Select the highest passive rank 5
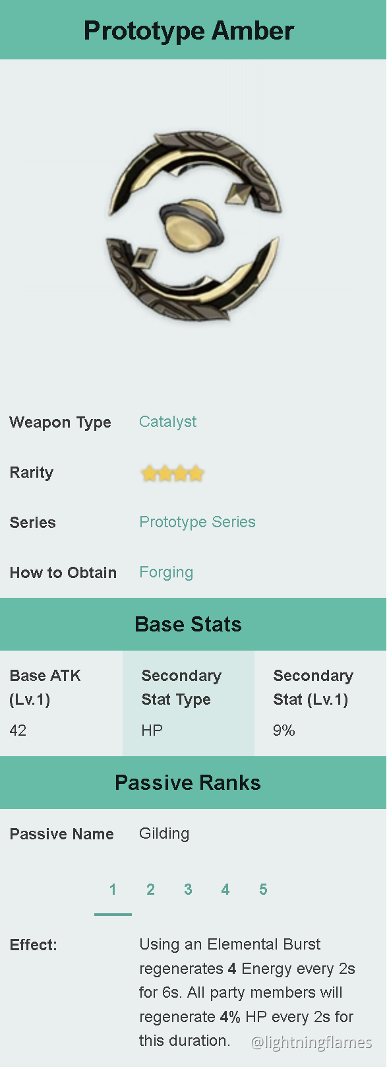 click(262, 889)
